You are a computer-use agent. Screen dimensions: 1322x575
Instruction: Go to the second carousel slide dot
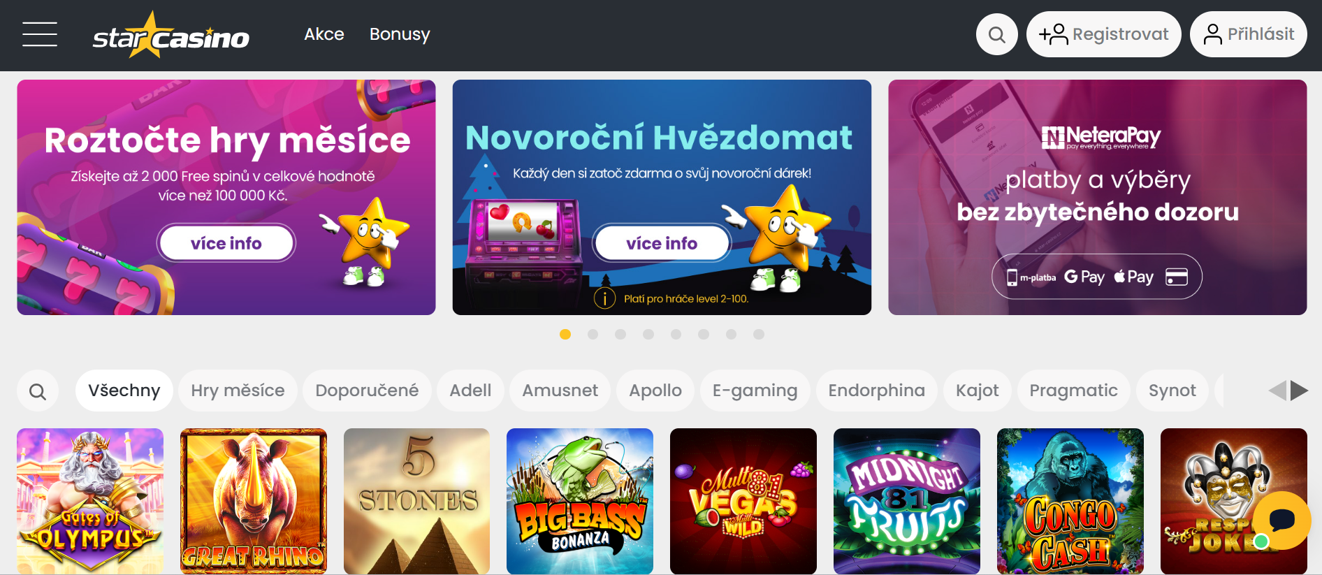pos(593,335)
